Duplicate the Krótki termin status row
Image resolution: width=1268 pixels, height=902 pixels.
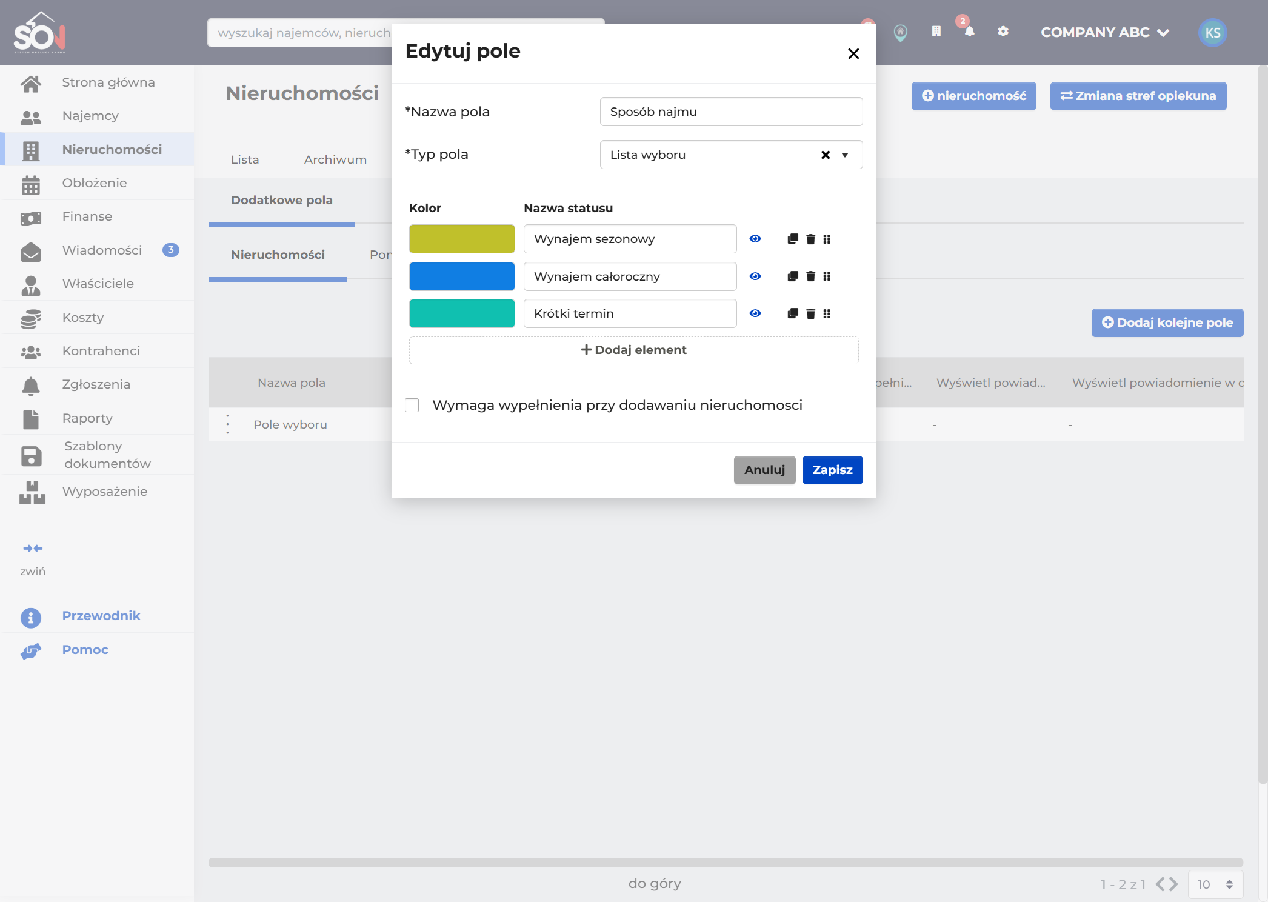click(792, 313)
